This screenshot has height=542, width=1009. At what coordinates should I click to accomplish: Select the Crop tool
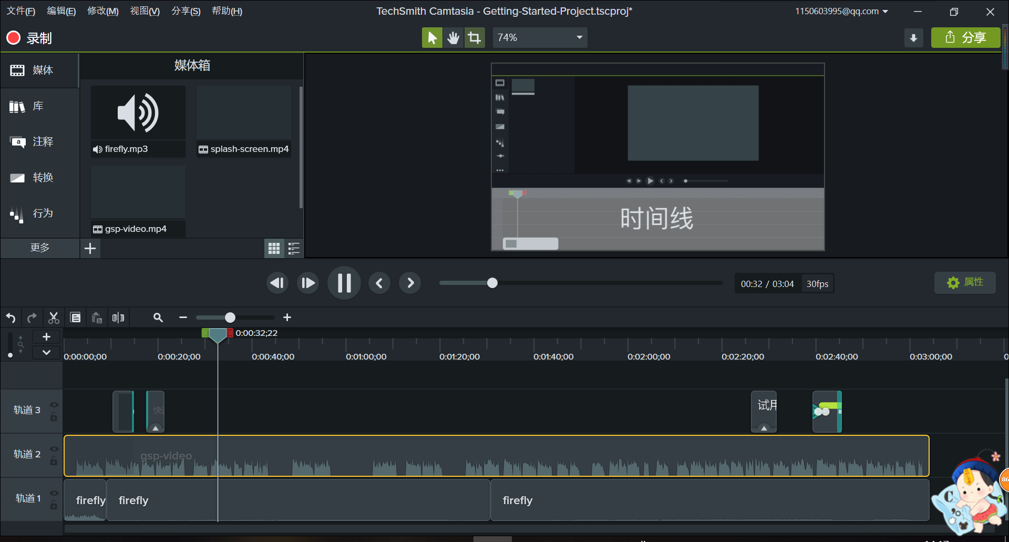(x=474, y=38)
